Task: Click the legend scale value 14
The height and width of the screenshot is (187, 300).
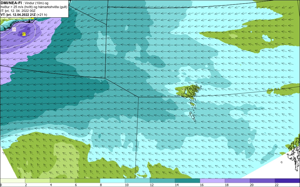Action: pyautogui.click(x=177, y=185)
